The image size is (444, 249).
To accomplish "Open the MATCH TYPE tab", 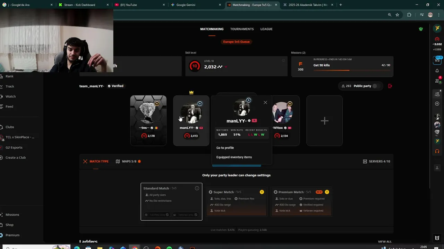I will (96, 161).
